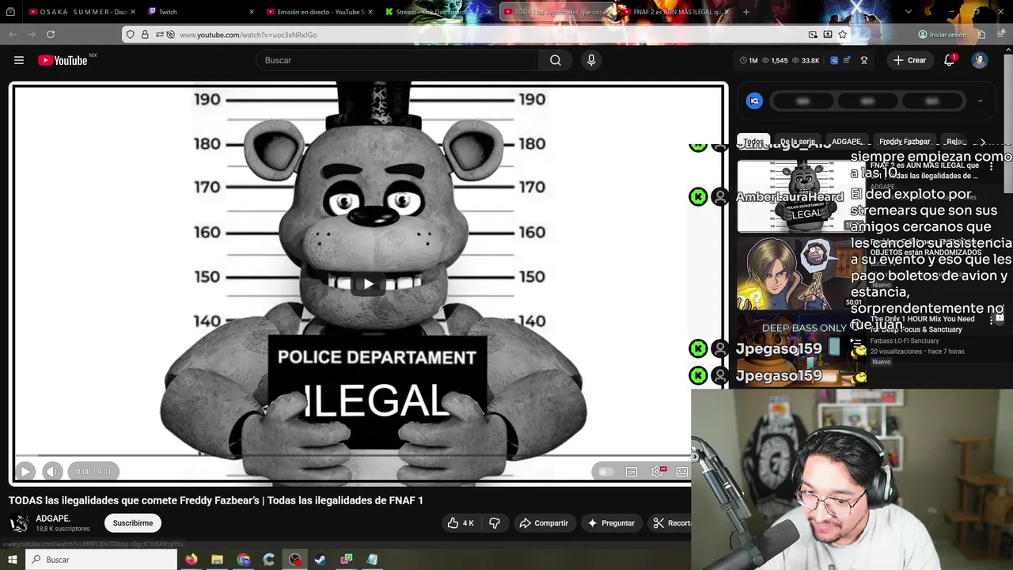Screen dimensions: 1013x570
Task: Open a new browser tab with plus
Action: click(x=746, y=12)
